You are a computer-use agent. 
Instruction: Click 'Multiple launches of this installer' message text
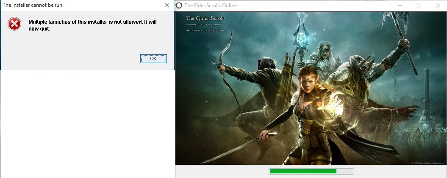[92, 25]
